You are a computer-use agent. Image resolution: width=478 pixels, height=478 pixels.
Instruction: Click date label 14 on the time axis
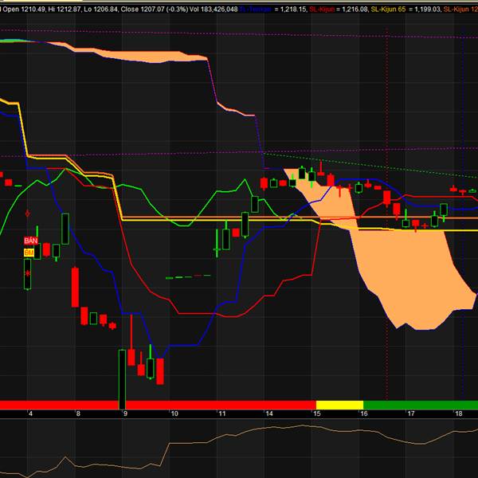(269, 413)
